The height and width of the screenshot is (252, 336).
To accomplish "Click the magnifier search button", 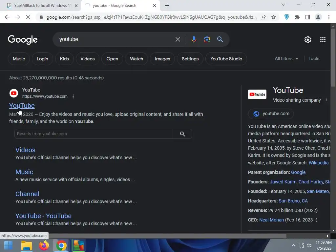I will [220, 39].
